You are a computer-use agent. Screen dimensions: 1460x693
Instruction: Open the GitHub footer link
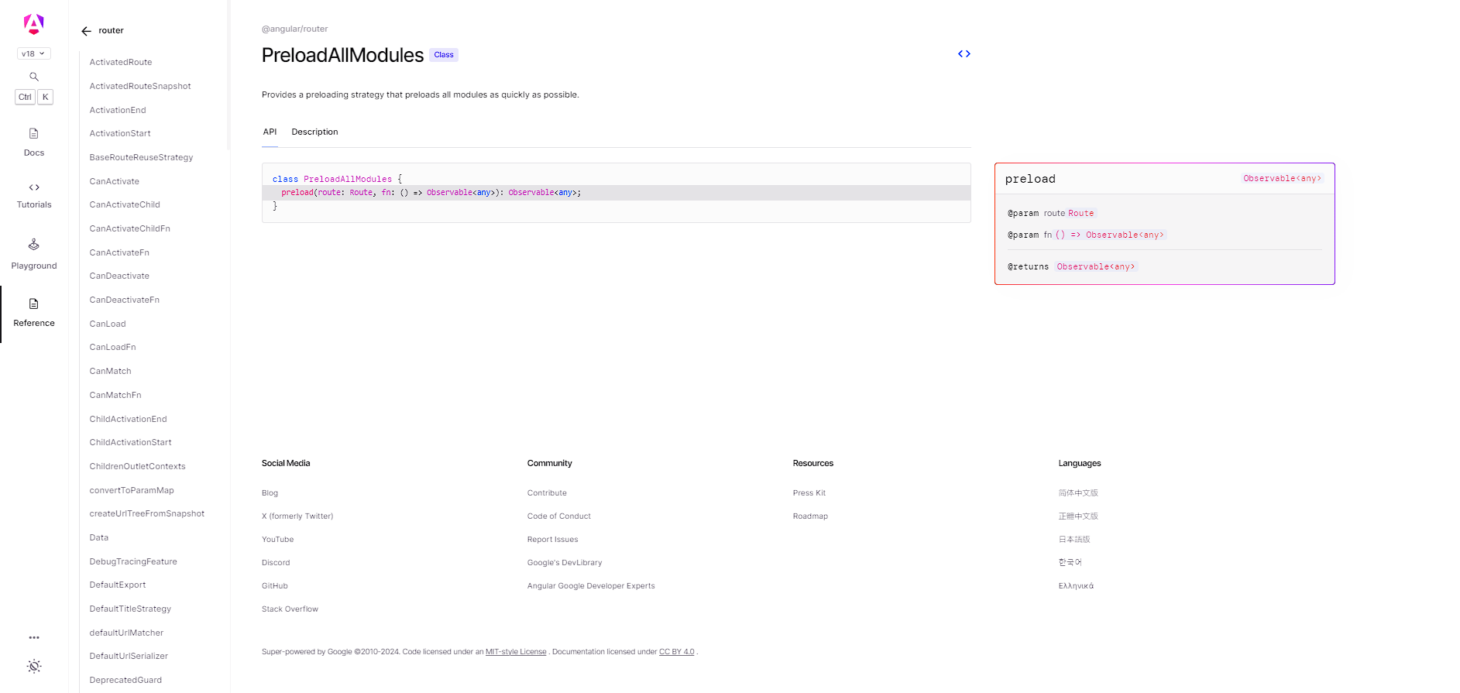pyautogui.click(x=275, y=586)
